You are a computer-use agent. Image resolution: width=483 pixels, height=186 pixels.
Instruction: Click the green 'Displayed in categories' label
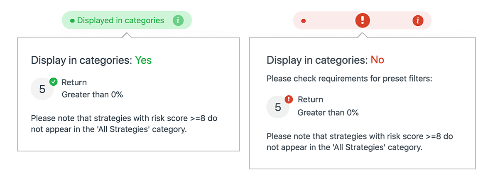120,20
